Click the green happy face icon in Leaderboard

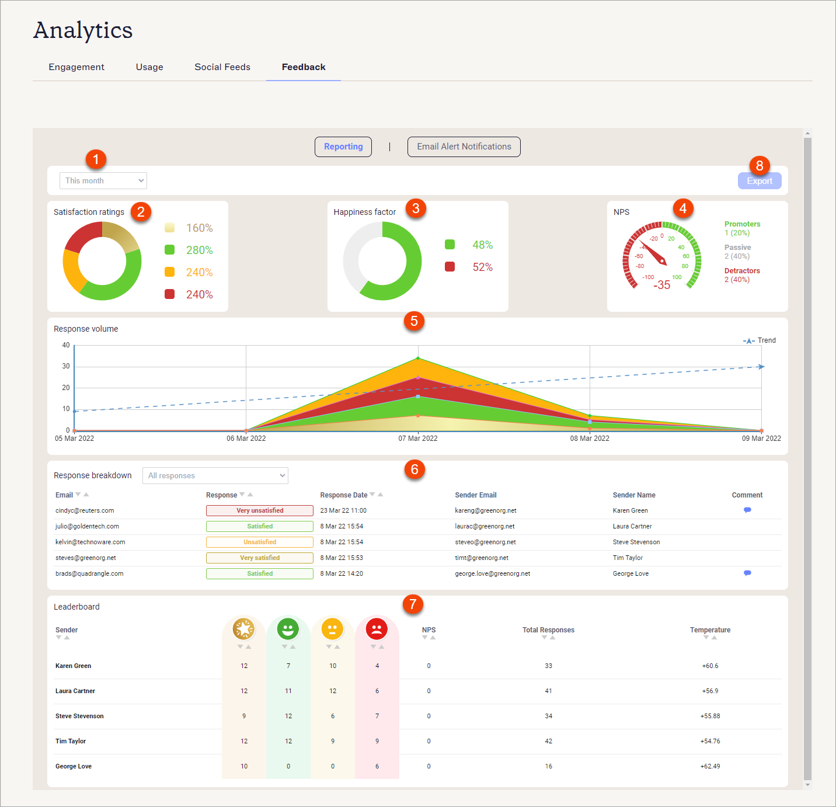point(288,629)
